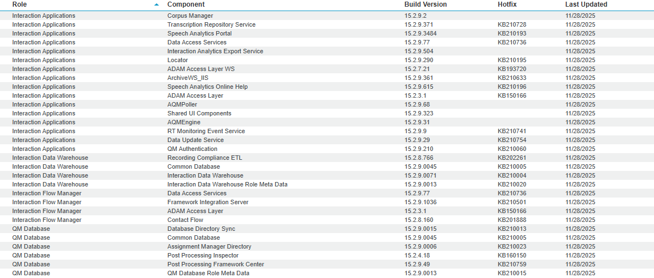Click the Hotfix column header
Screen dimensions: 654x278
coord(508,4)
